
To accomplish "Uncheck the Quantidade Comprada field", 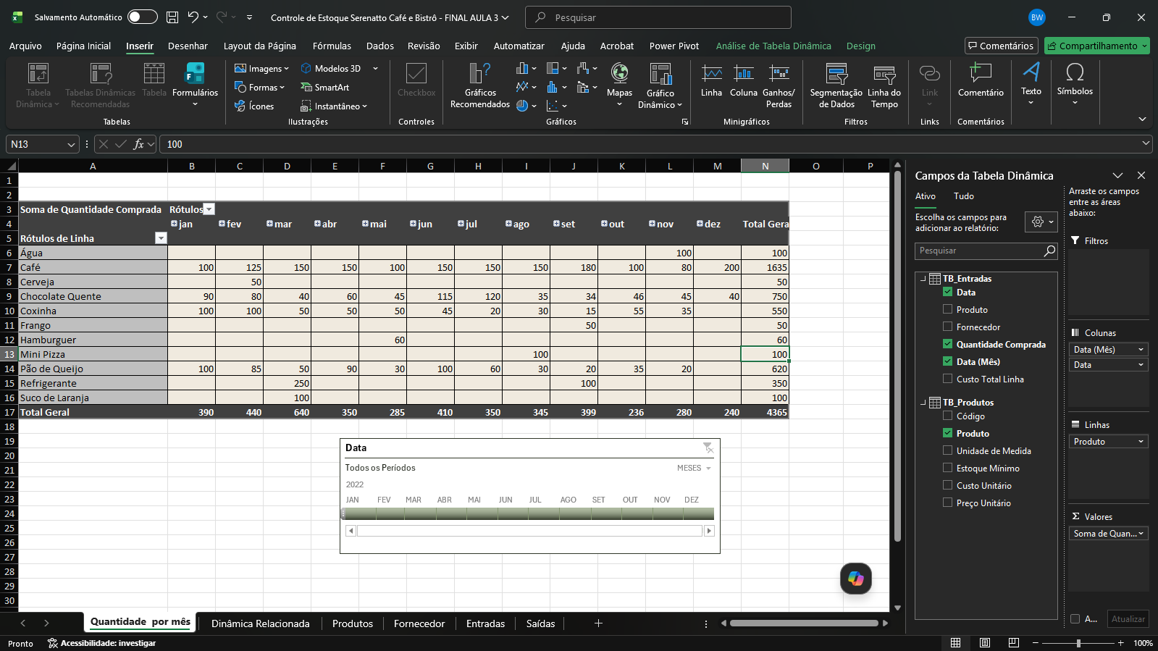I will pyautogui.click(x=947, y=344).
